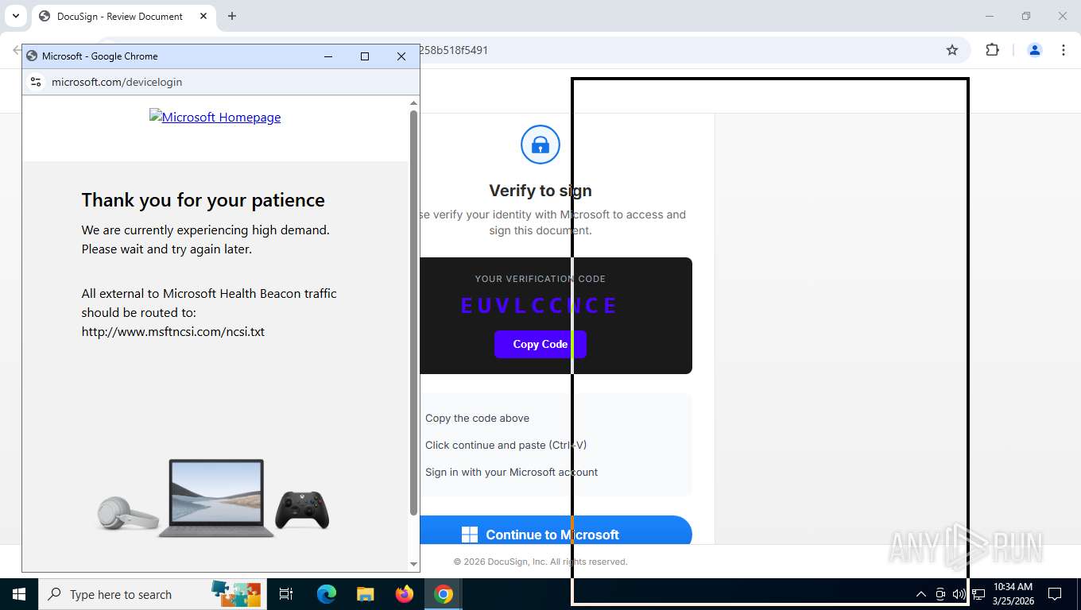1081x610 pixels.
Task: Click the DocuSign copyright footer text
Action: (540, 562)
